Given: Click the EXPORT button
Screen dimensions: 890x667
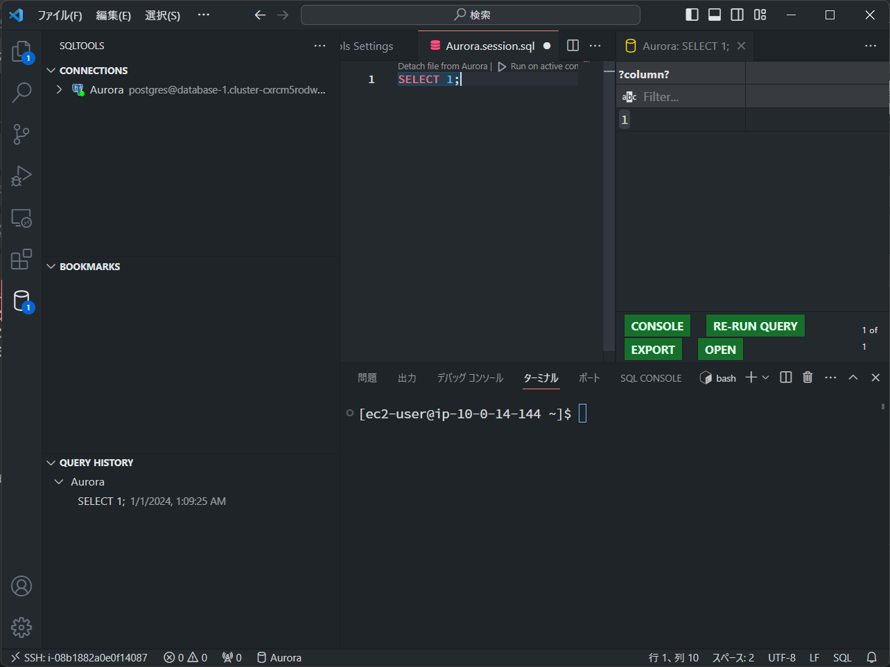Looking at the screenshot, I should point(652,350).
